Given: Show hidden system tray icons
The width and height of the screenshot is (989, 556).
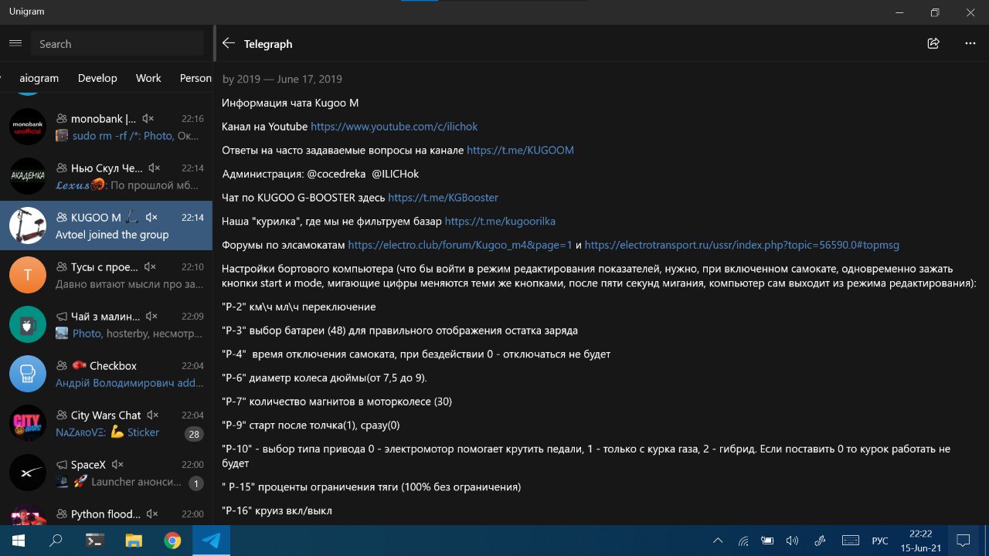Looking at the screenshot, I should 718,541.
